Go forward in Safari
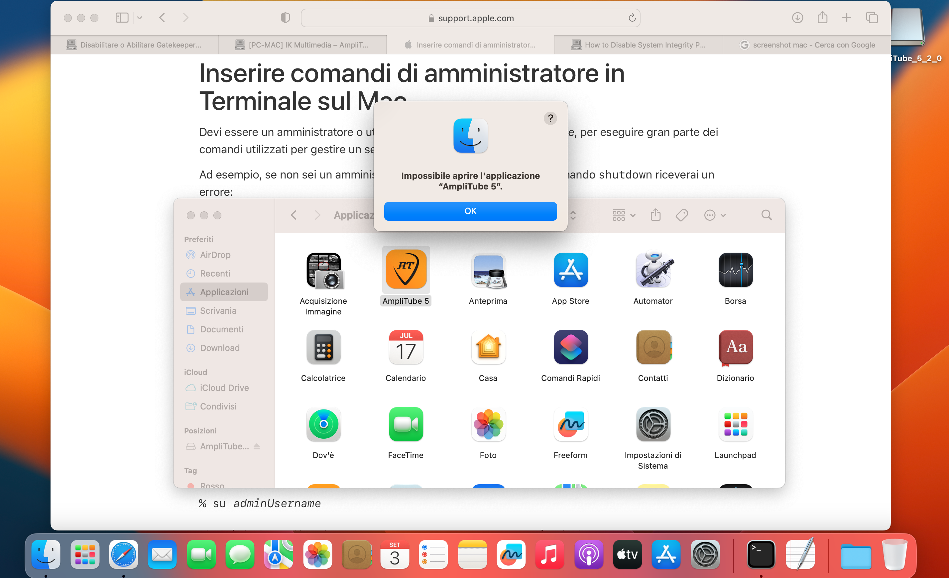949x578 pixels. coord(185,18)
